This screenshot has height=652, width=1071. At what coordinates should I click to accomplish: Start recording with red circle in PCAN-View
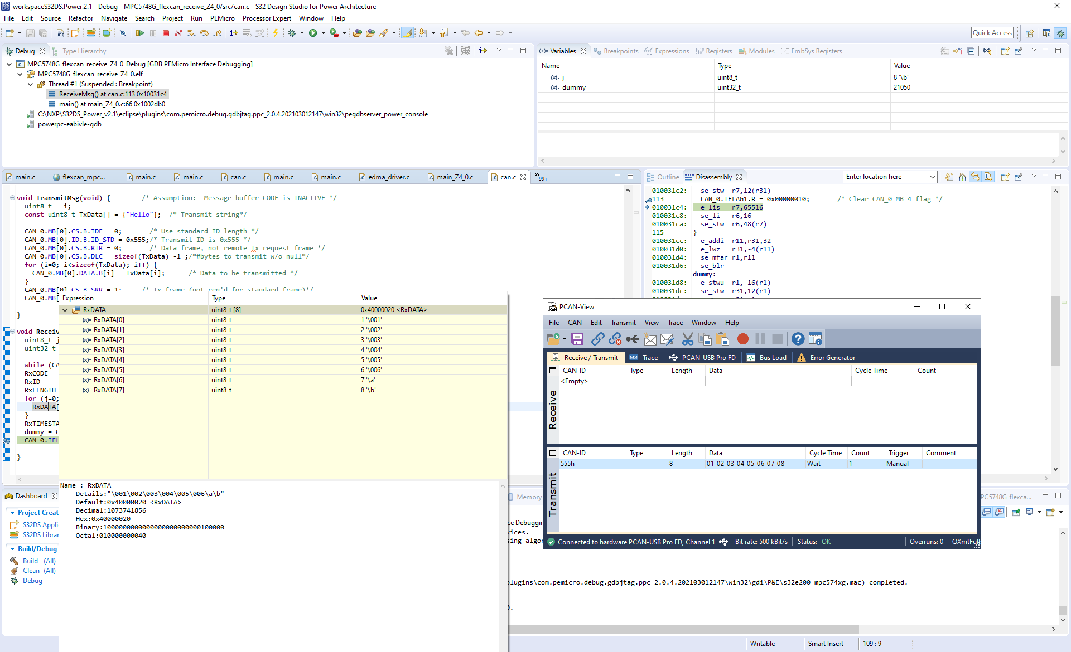[742, 339]
